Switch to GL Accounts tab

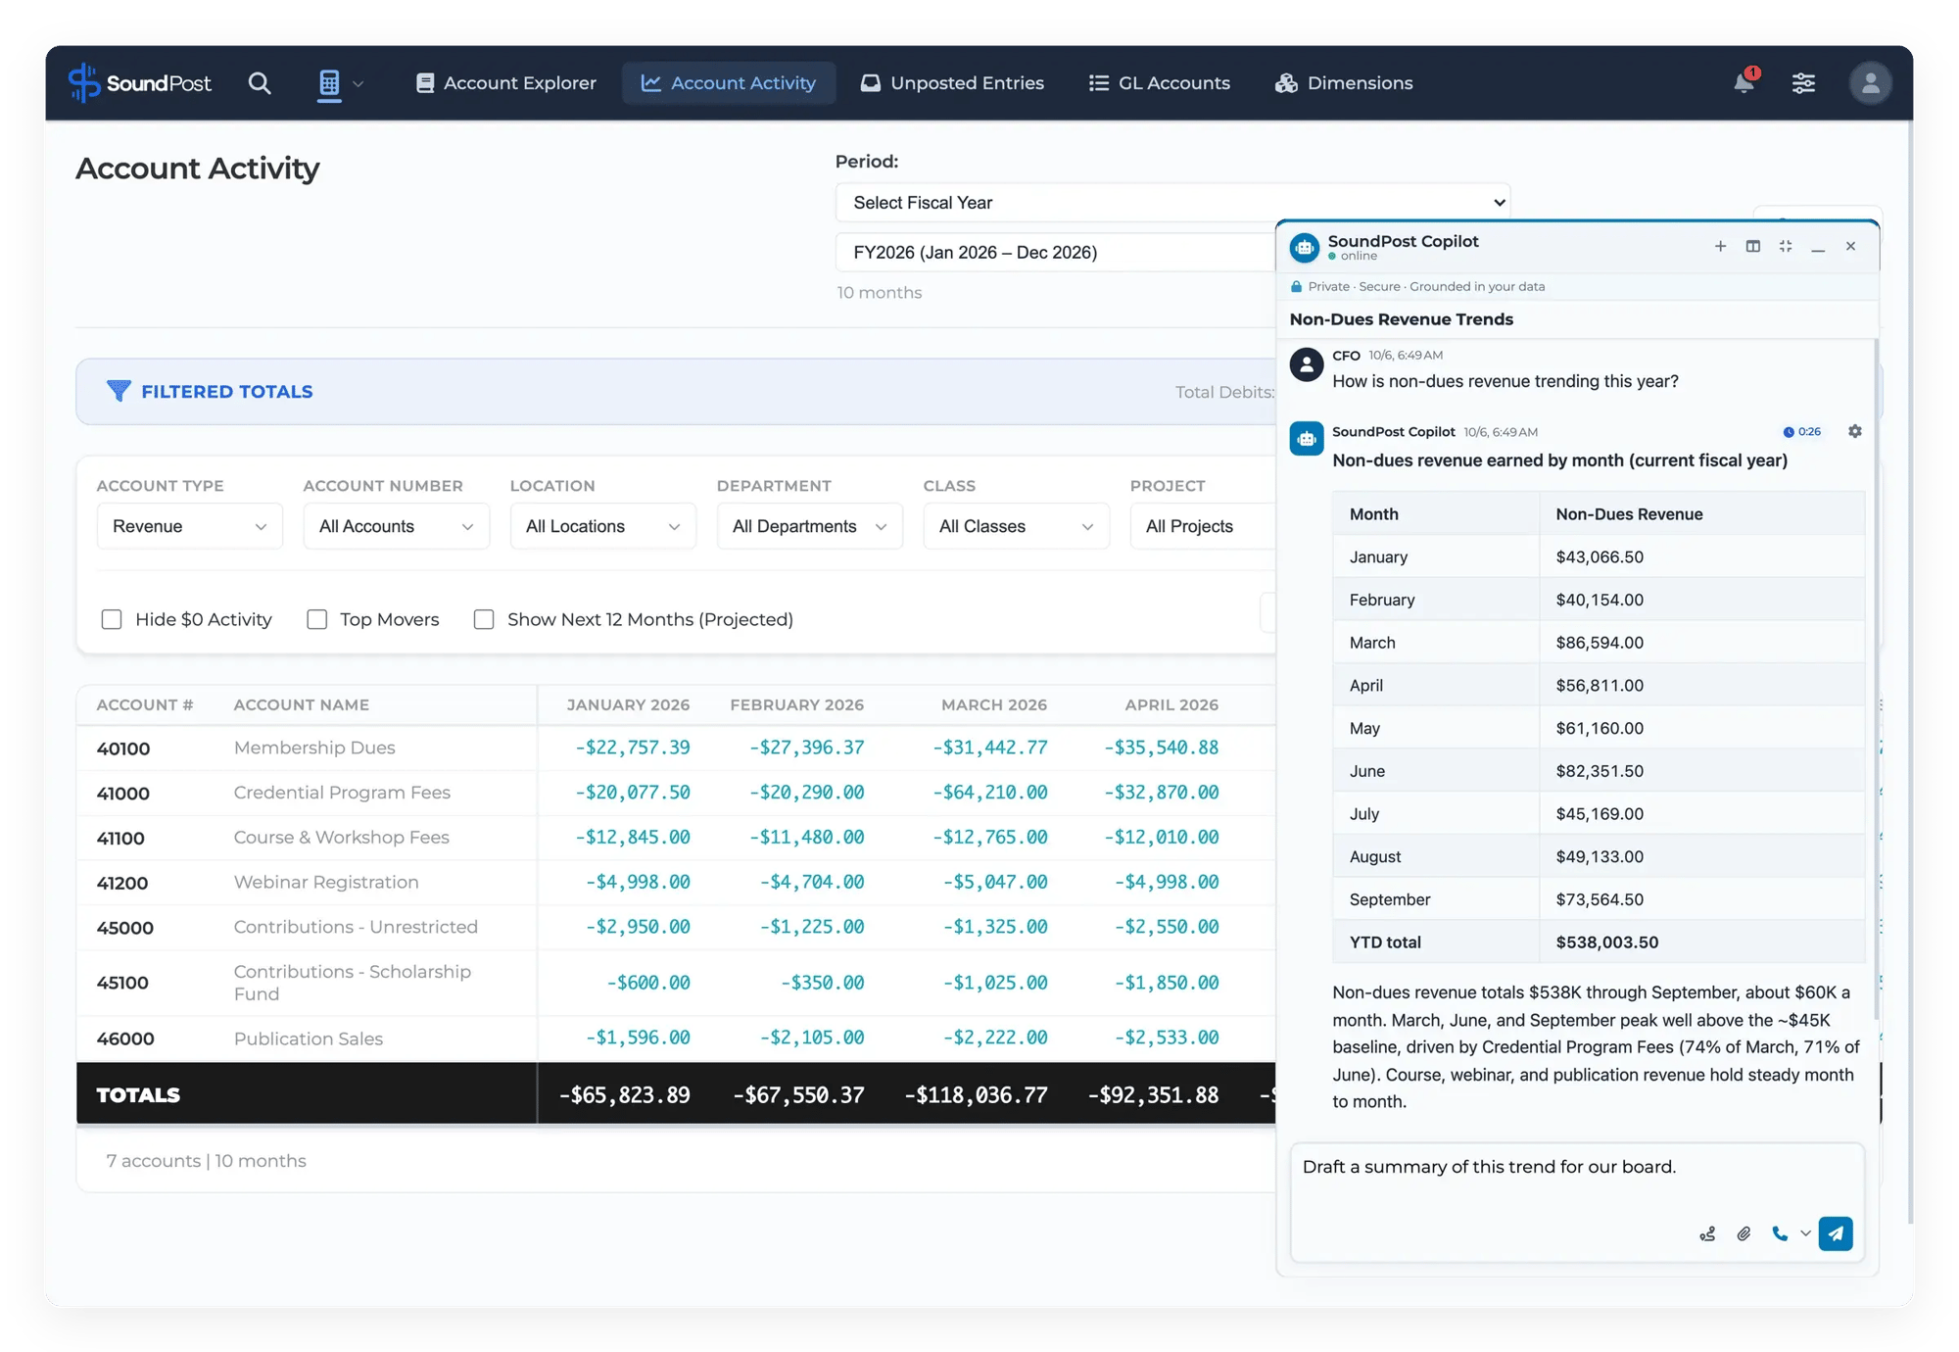tap(1160, 83)
